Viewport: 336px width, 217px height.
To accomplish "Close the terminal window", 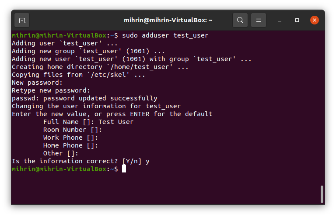I will 314,20.
